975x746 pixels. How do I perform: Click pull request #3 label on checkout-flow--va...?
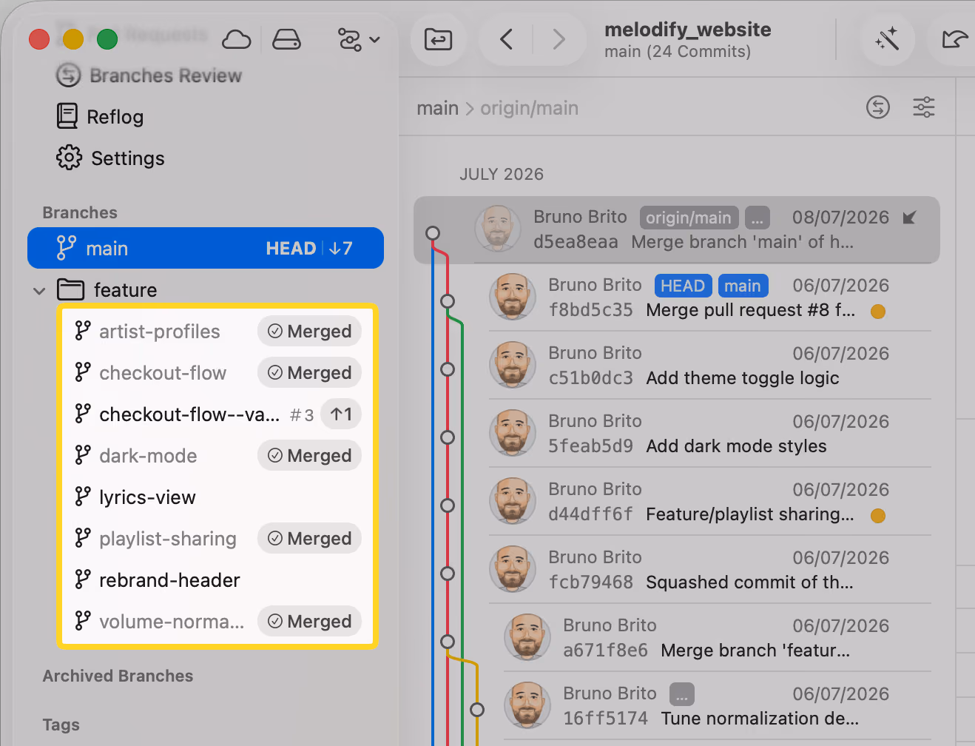point(302,415)
